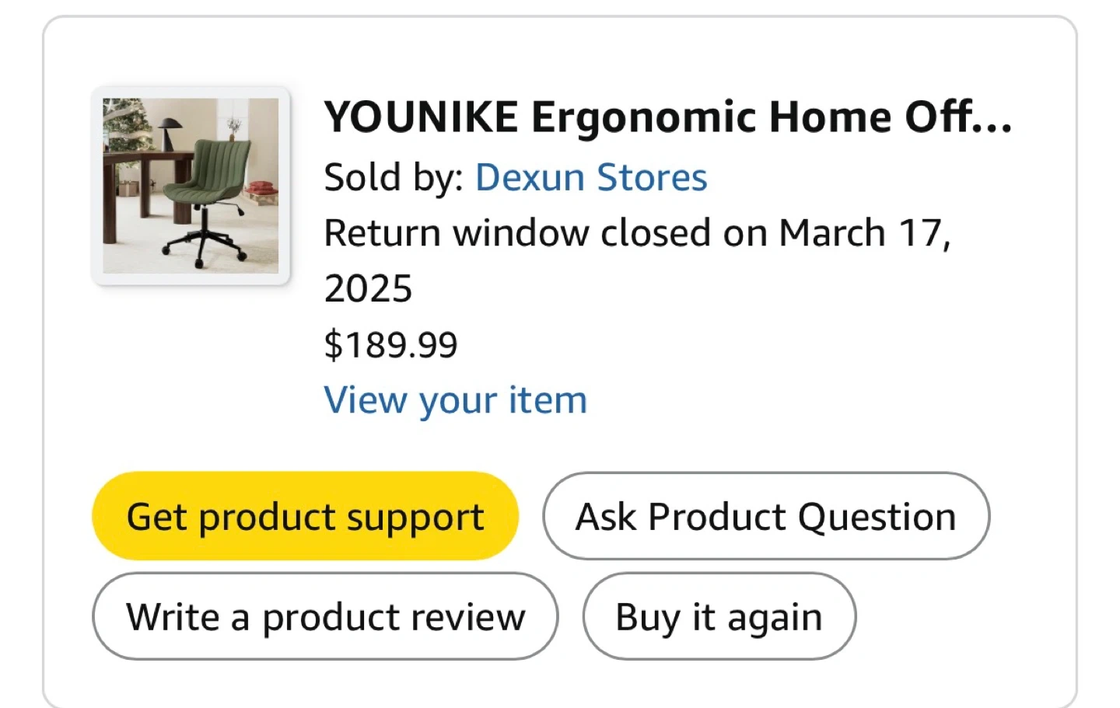Choose the Buy it again button
This screenshot has height=708, width=1120.
pyautogui.click(x=719, y=617)
